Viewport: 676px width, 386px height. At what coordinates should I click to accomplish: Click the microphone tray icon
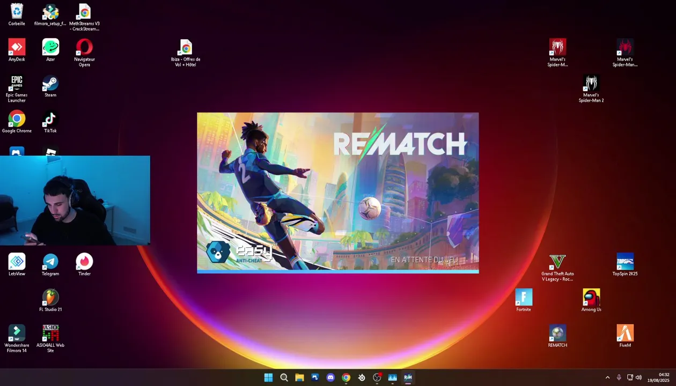pyautogui.click(x=619, y=377)
